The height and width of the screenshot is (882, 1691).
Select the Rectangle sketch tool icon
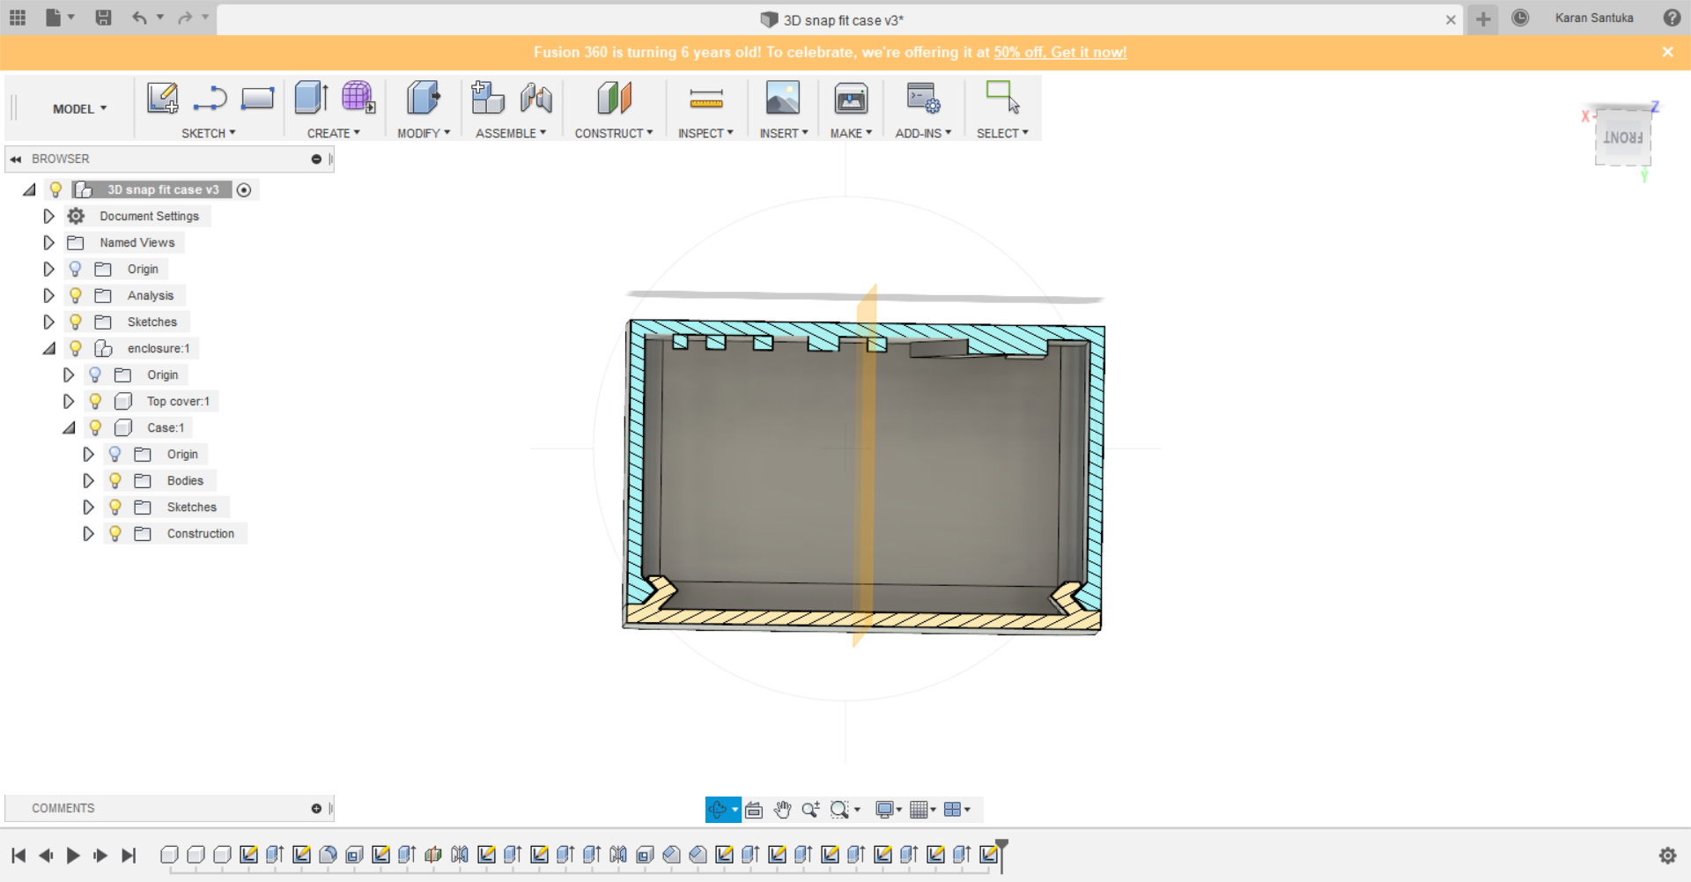(x=258, y=98)
